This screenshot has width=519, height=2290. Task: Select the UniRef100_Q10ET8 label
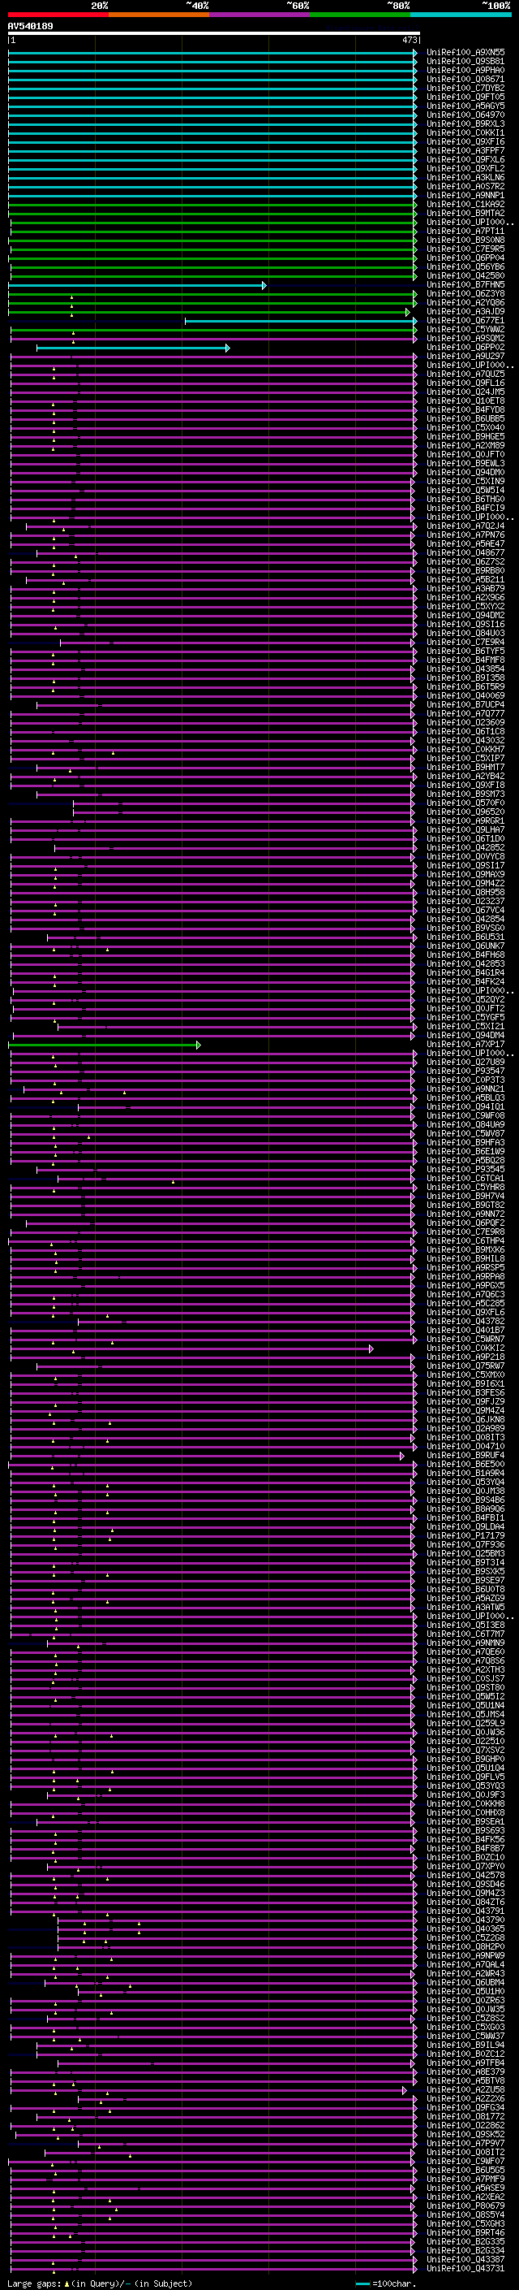465,401
